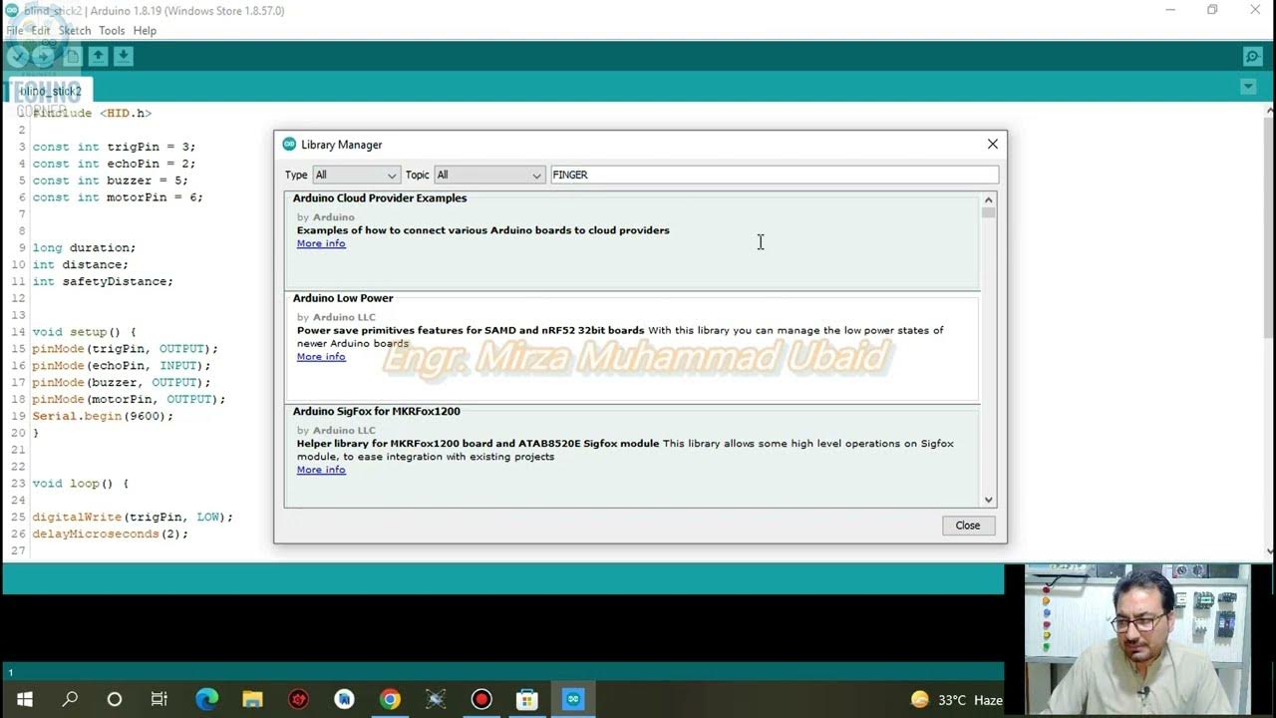Open the Topic dropdown in Library Manager
The image size is (1276, 718).
(x=489, y=175)
